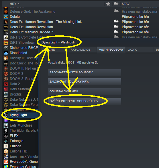Click the favorites star column header
This screenshot has height=168, width=159.
coord(108,4)
